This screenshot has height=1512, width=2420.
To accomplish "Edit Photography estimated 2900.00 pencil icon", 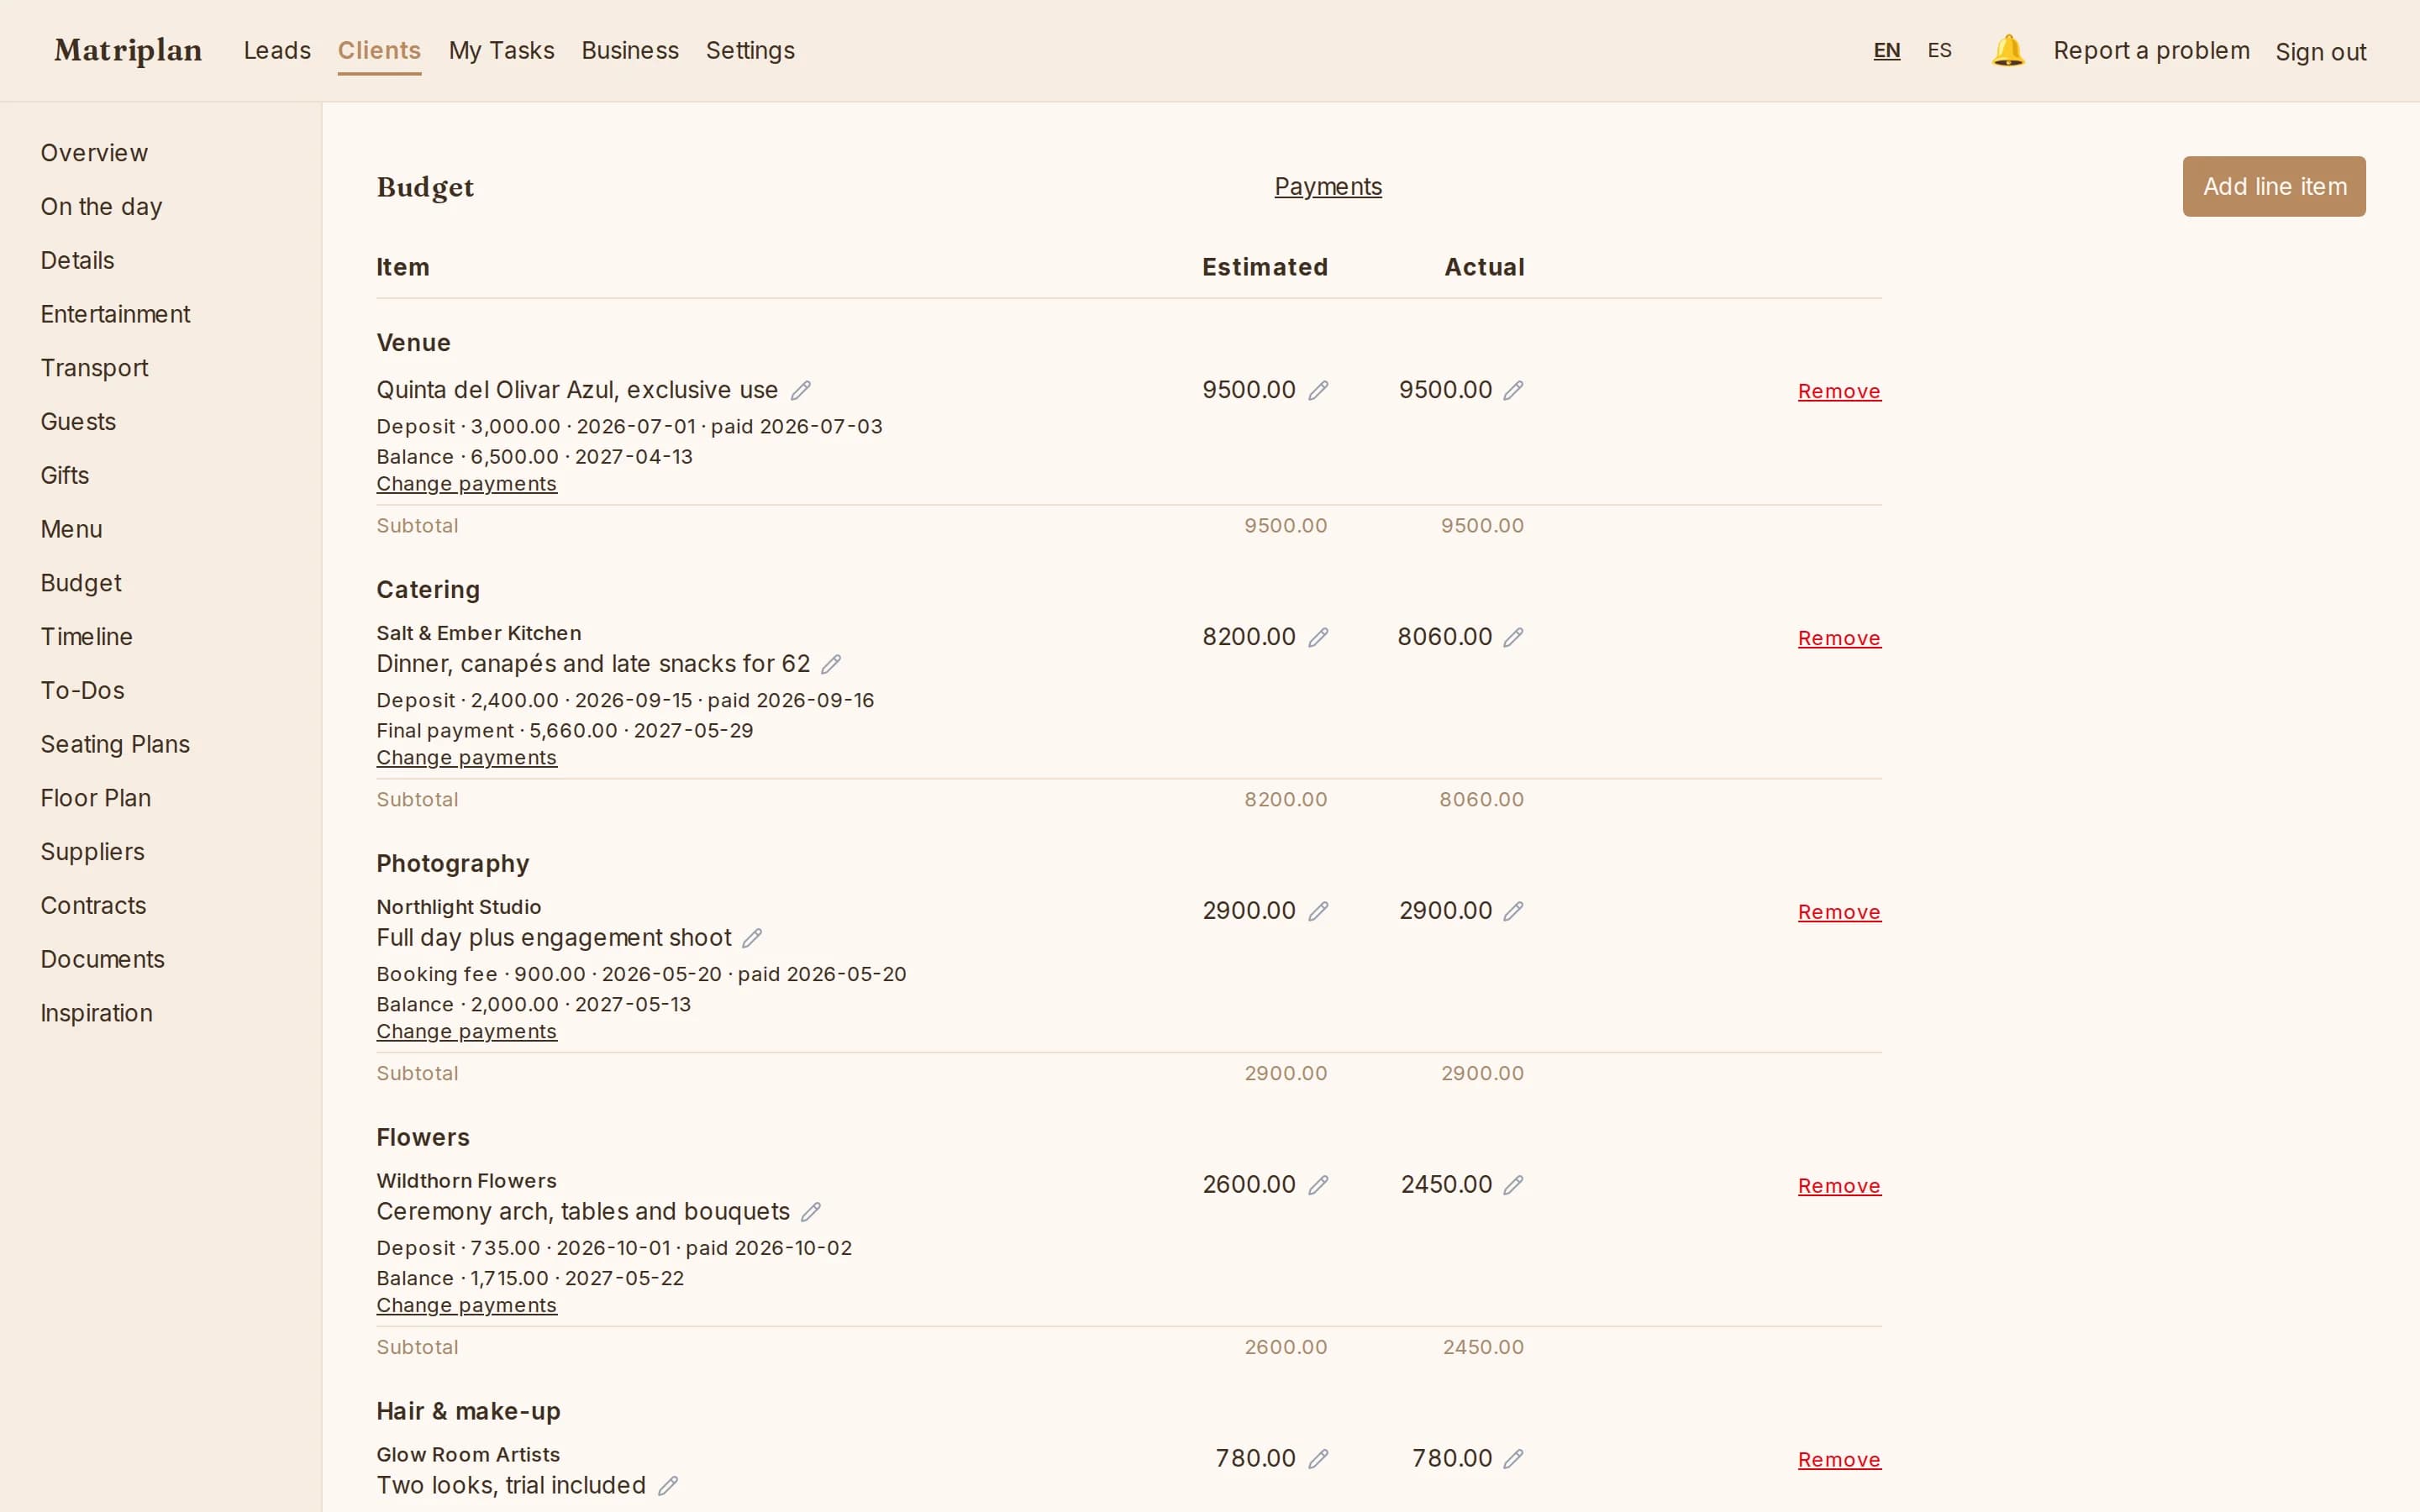I will pyautogui.click(x=1318, y=911).
